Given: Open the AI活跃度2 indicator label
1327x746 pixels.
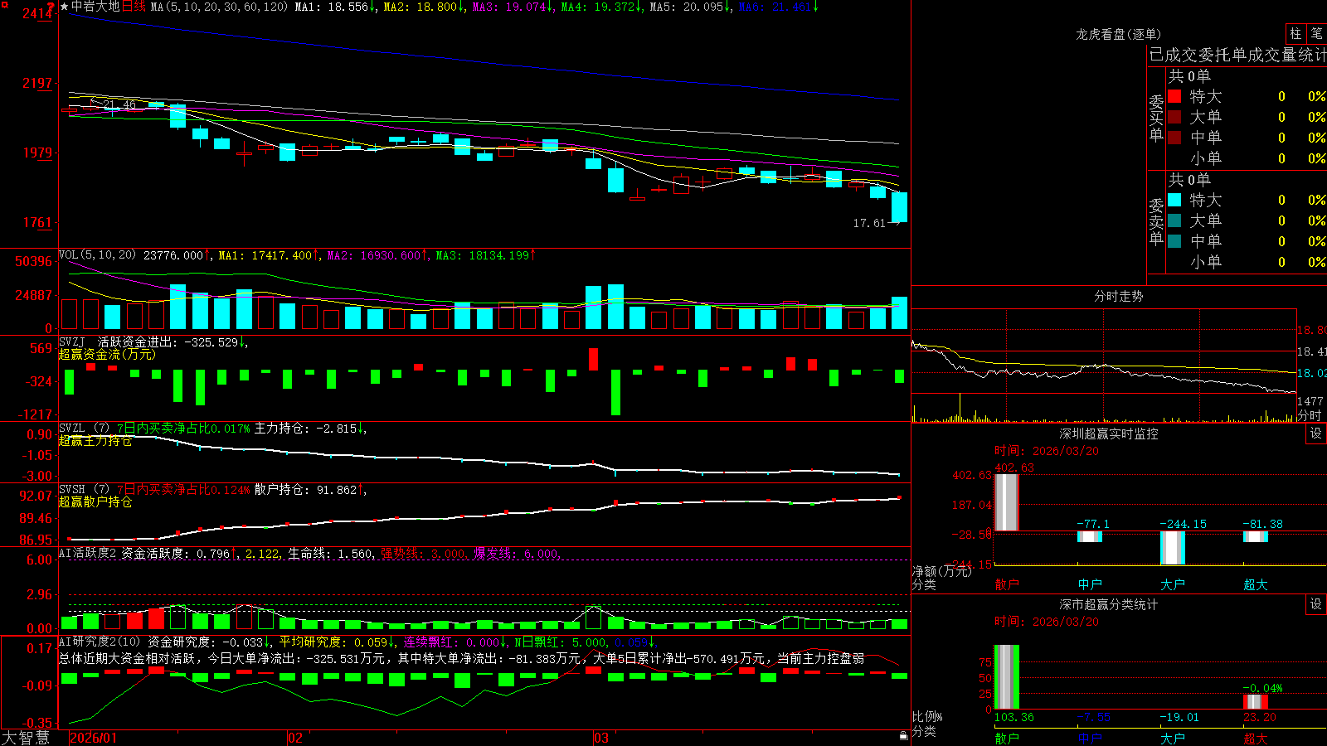Looking at the screenshot, I should pyautogui.click(x=88, y=553).
